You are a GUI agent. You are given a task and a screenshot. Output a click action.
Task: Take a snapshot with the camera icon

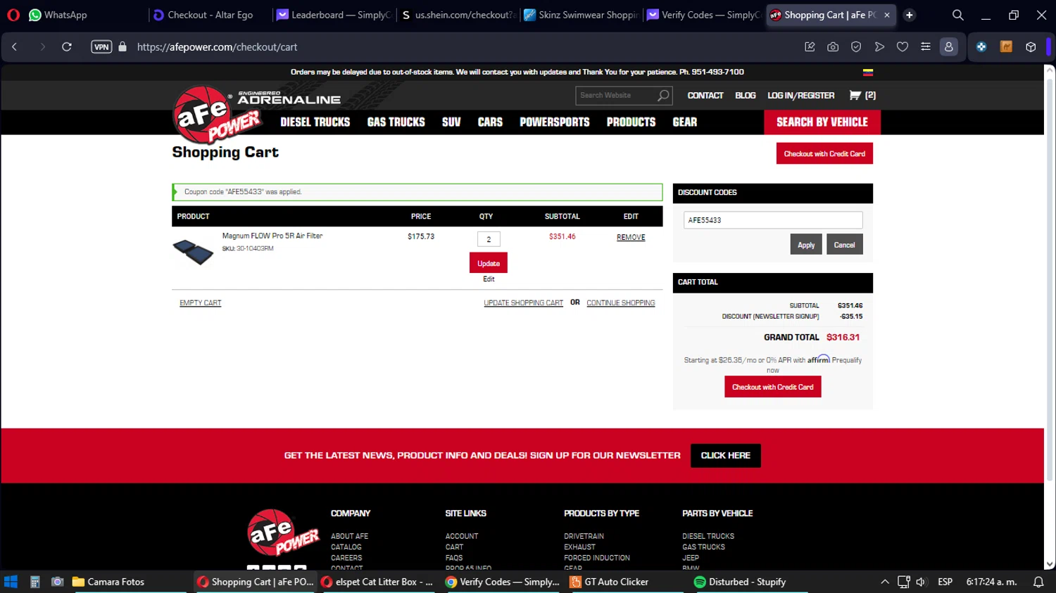[x=833, y=47]
